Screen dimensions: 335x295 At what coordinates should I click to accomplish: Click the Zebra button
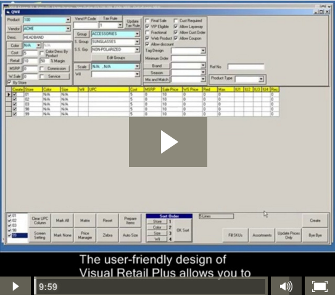point(107,235)
